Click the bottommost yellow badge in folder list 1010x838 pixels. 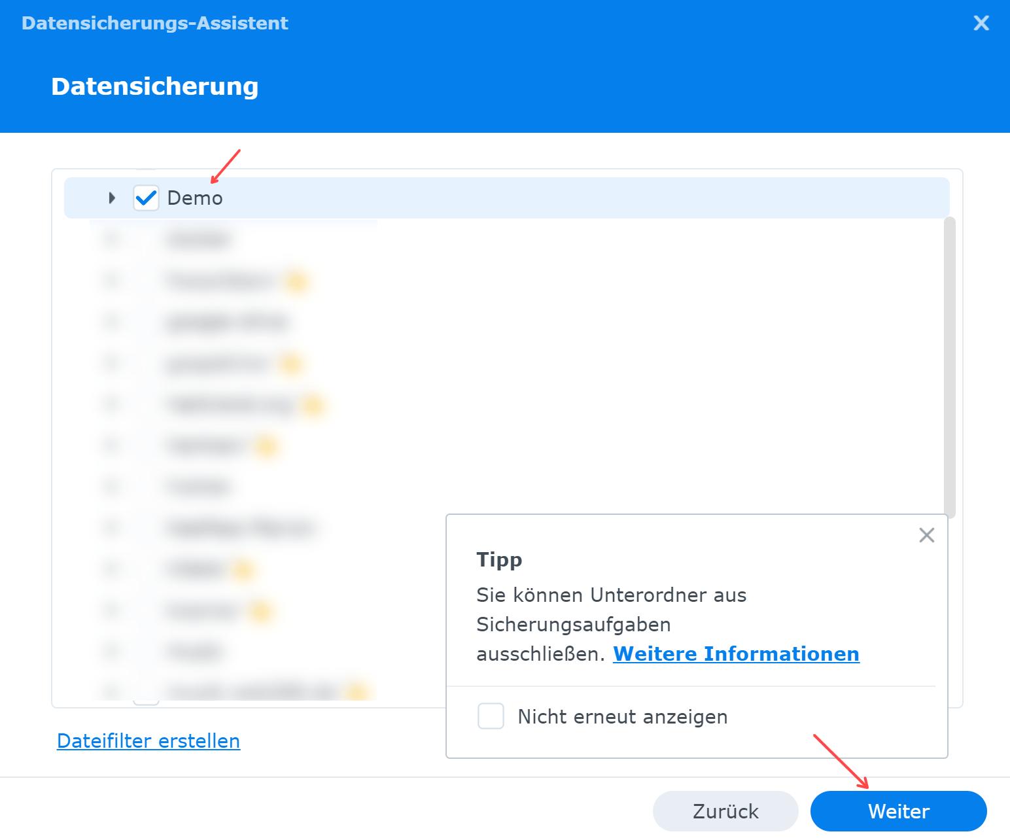pyautogui.click(x=357, y=691)
